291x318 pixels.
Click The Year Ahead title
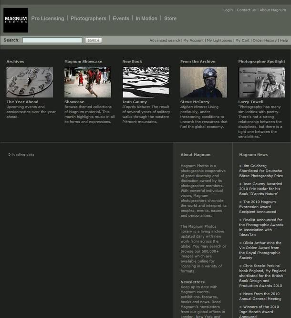point(22,102)
